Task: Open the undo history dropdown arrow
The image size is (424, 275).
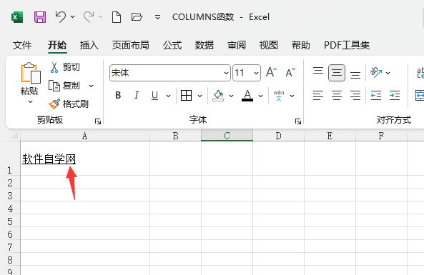Action: point(72,17)
